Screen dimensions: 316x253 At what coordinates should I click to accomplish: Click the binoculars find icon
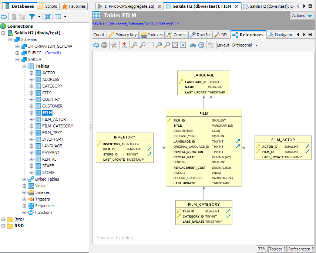pos(193,45)
